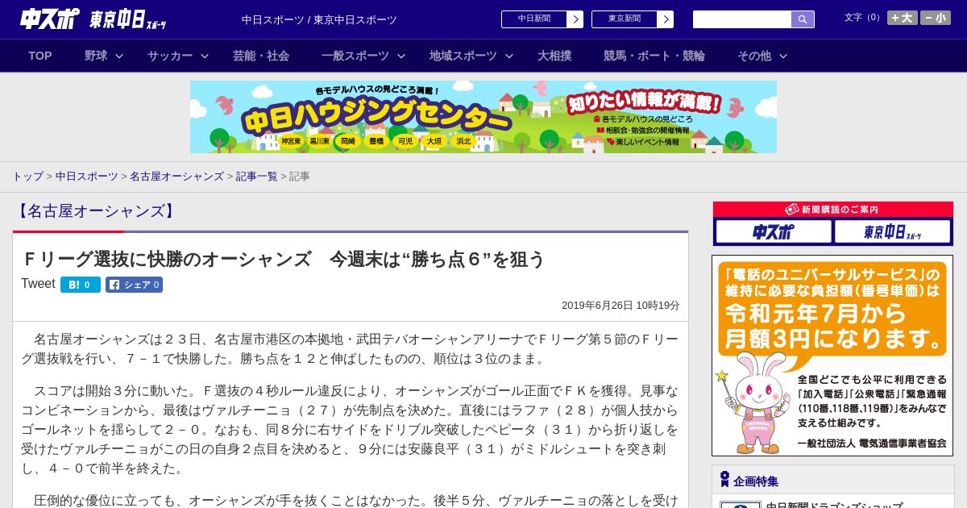Click the 中日新聞ドラゴンズショップ link
This screenshot has height=508, width=967.
[834, 505]
